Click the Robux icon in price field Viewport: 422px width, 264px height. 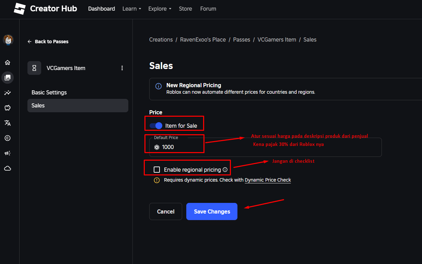click(157, 147)
